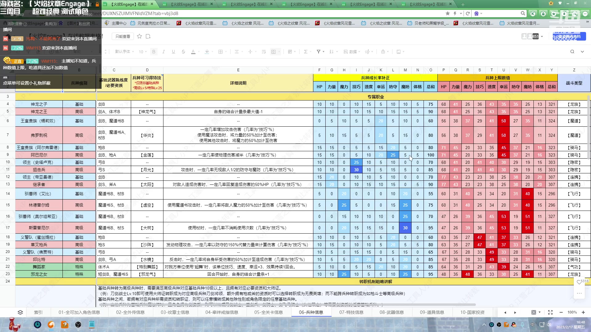Open the browser more-options ellipsis button
Image resolution: width=591 pixels, height=332 pixels.
(585, 14)
